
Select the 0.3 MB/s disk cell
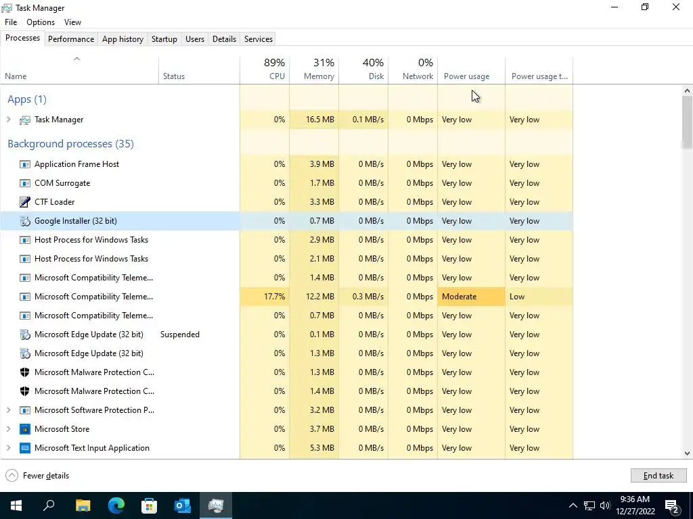pyautogui.click(x=363, y=297)
